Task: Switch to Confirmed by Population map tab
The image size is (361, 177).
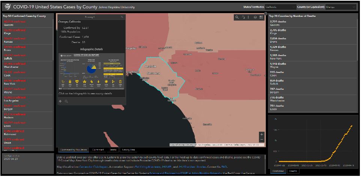Action: (x=74, y=150)
